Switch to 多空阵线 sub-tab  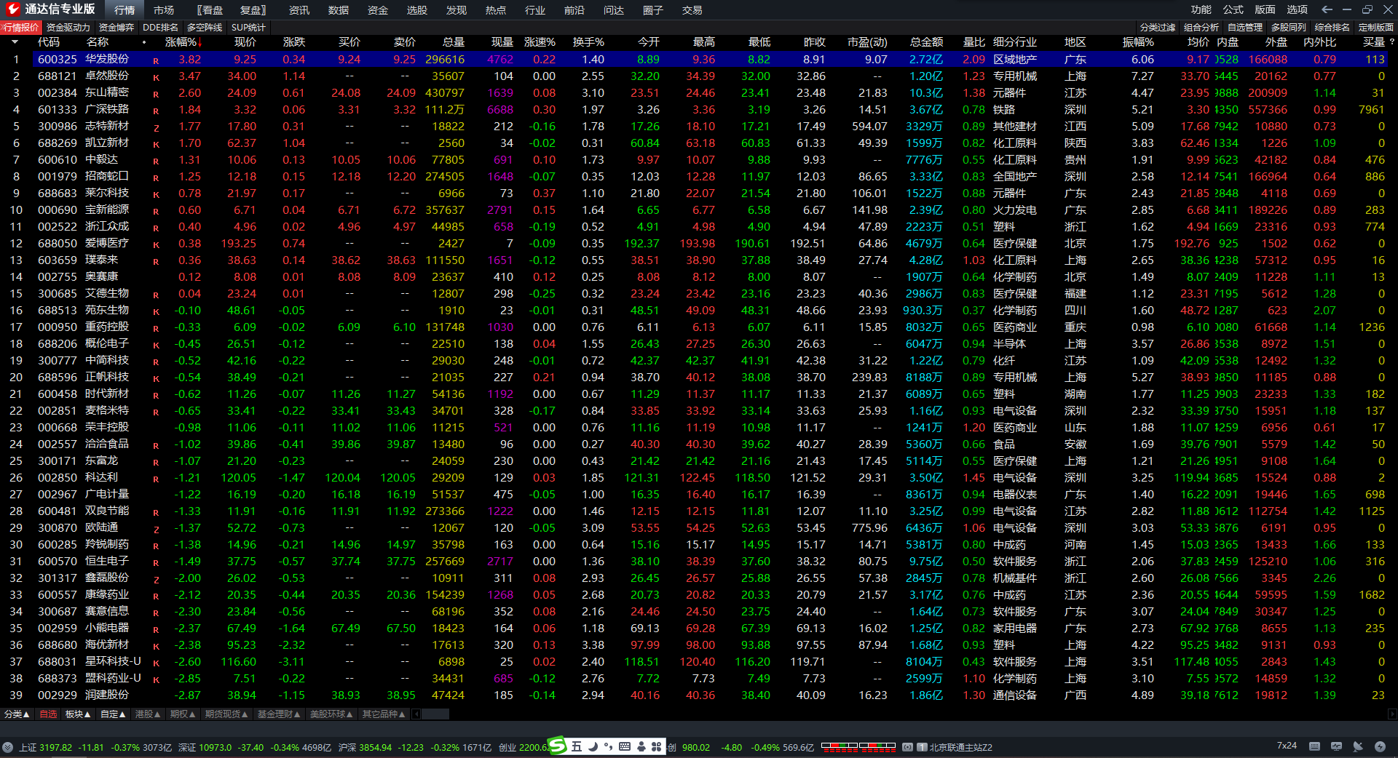[205, 27]
